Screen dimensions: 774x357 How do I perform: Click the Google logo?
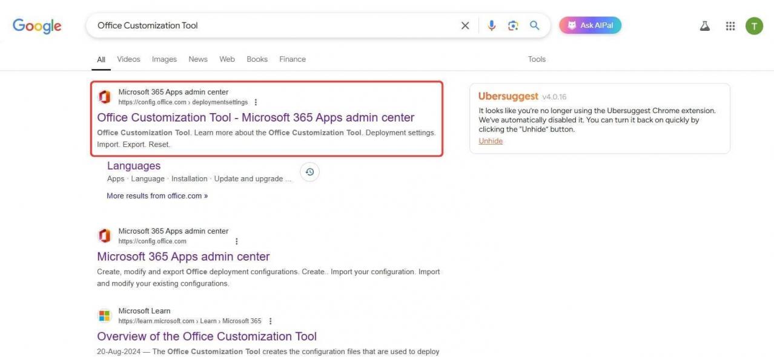click(36, 25)
